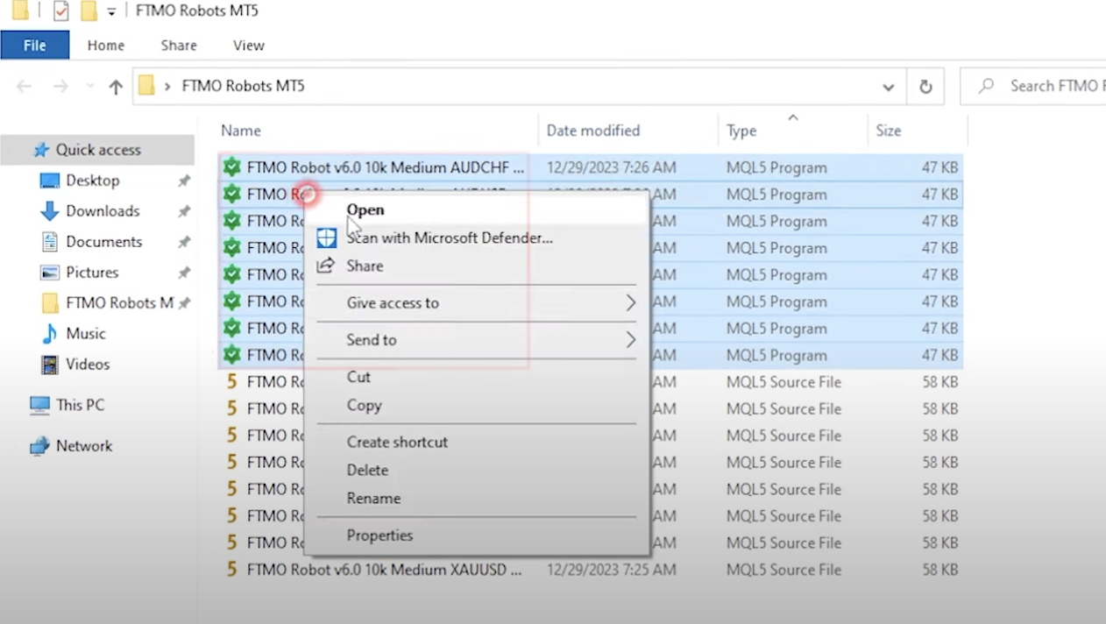1106x624 pixels.
Task: Click the new folder icon in title bar
Action: click(88, 11)
